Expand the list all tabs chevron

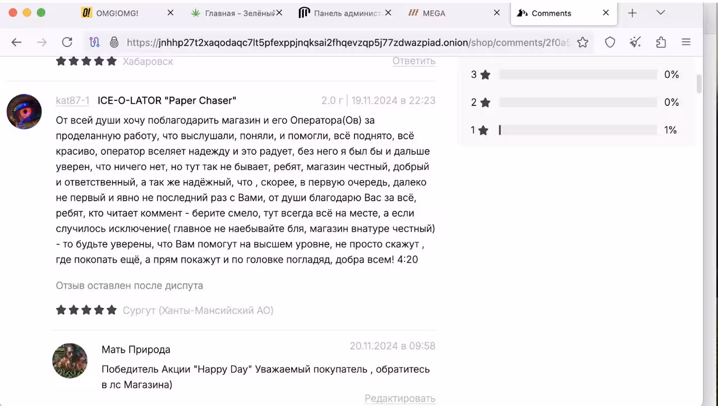pos(661,13)
